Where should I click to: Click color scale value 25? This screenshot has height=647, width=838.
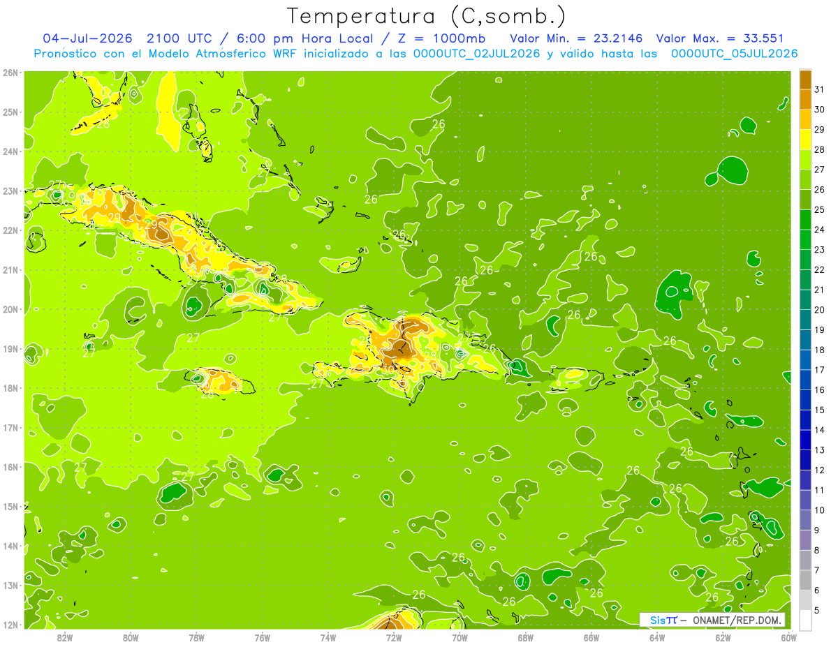point(819,209)
